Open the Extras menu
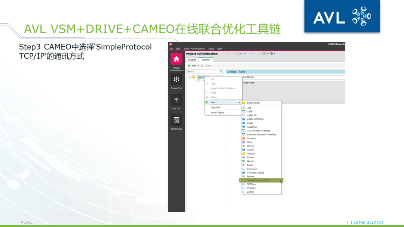The width and height of the screenshot is (404, 227). pos(211,49)
